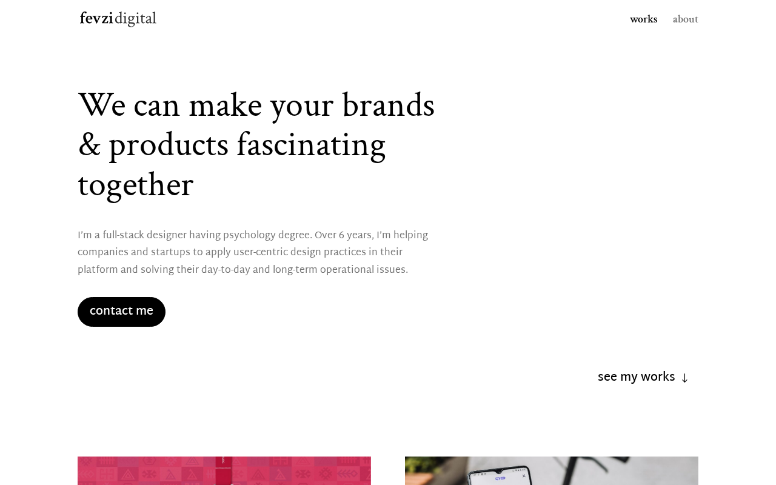Click the long-term operational issues text
The image size is (776, 485).
point(340,270)
